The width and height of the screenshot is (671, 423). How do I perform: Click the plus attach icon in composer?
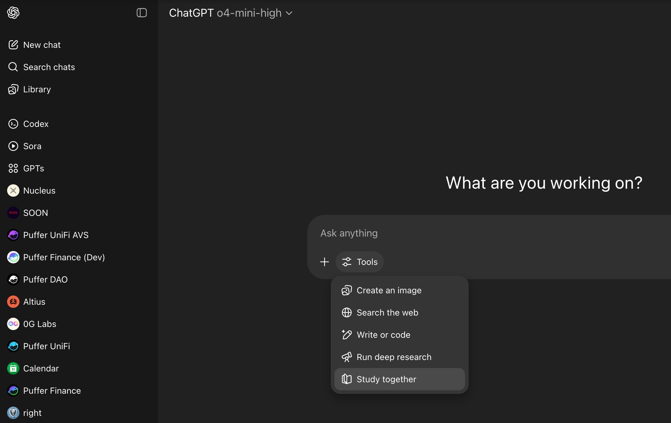click(x=325, y=262)
